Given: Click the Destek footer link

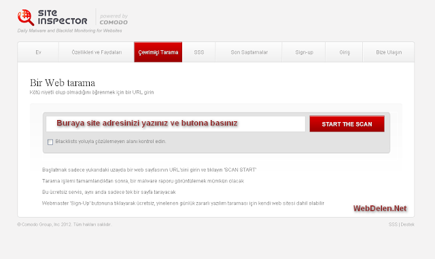Looking at the screenshot, I should 407,224.
